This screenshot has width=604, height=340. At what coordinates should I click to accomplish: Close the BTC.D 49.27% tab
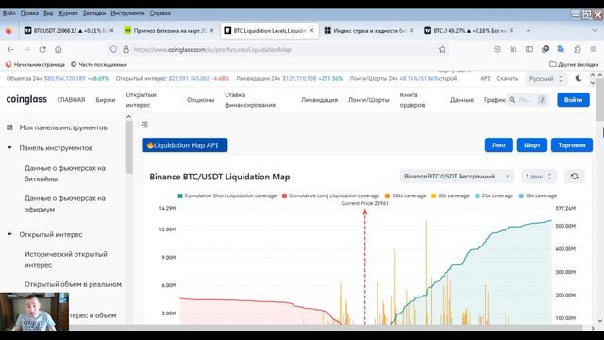[x=512, y=31]
